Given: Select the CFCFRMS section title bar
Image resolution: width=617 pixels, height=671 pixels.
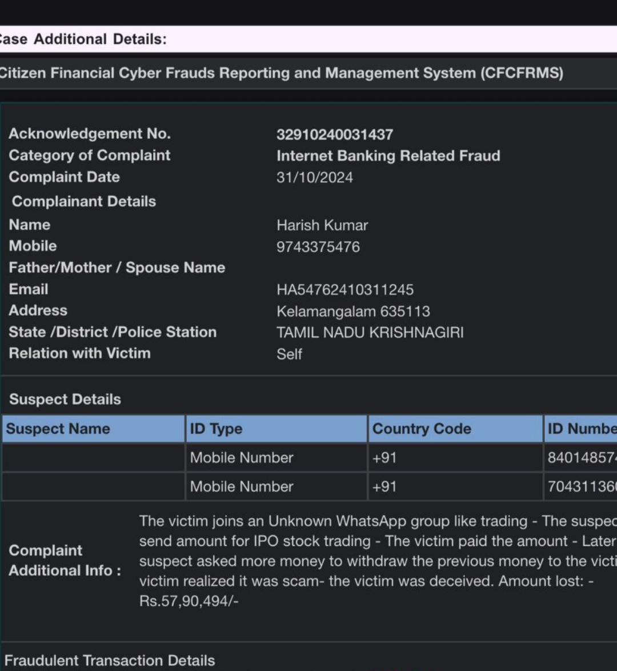Looking at the screenshot, I should (x=281, y=73).
